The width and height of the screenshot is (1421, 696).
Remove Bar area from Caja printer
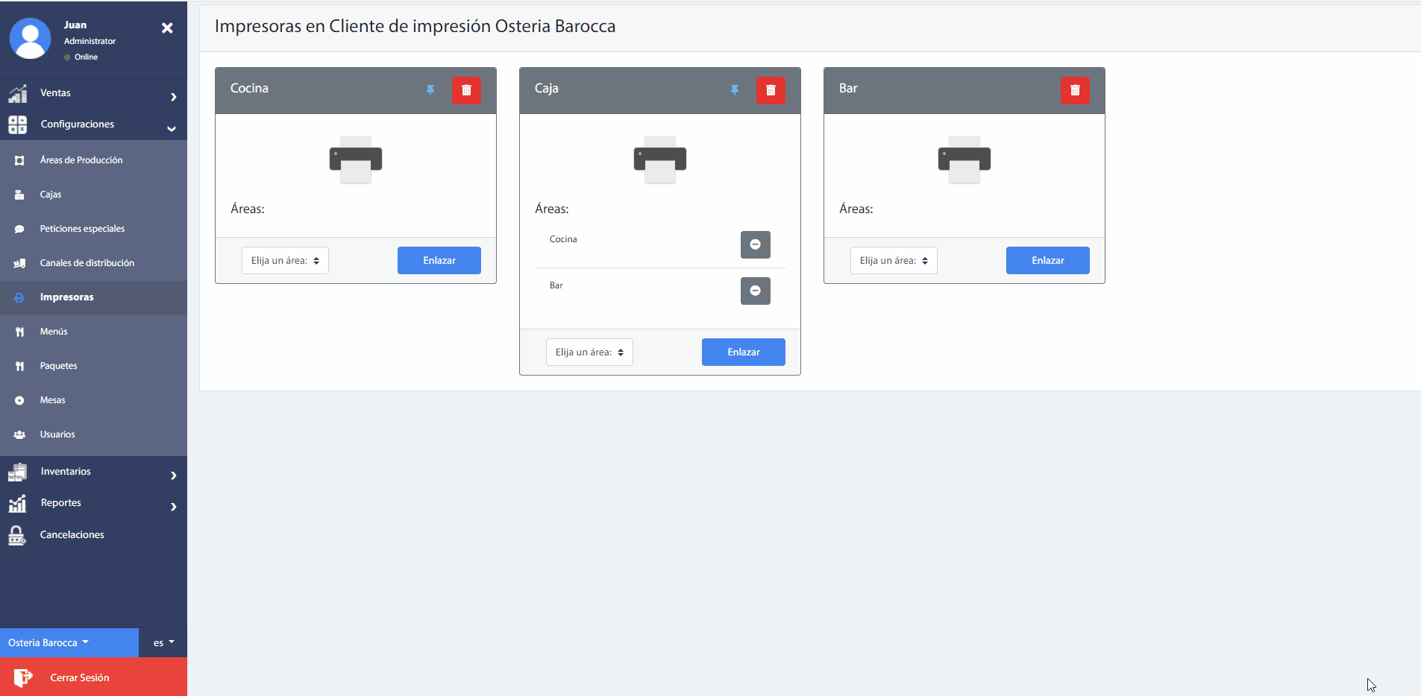(755, 291)
